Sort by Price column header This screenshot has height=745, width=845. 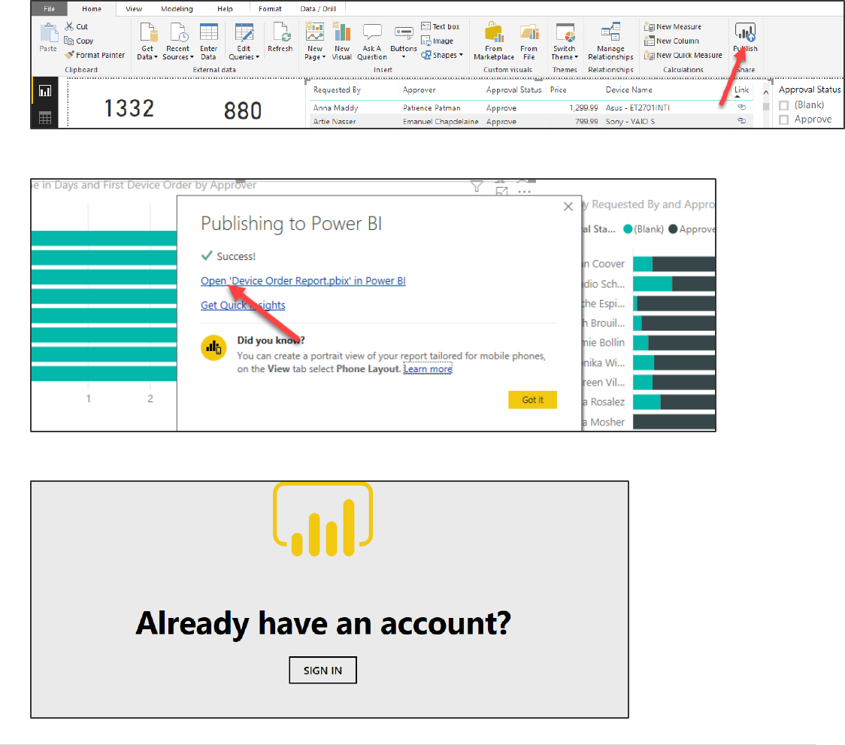pyautogui.click(x=559, y=90)
